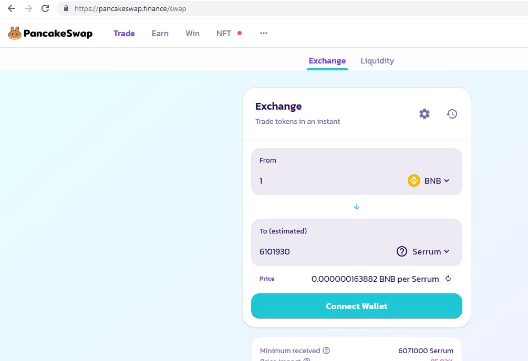Click the unknown token question mark icon
528x361 pixels.
click(x=402, y=251)
